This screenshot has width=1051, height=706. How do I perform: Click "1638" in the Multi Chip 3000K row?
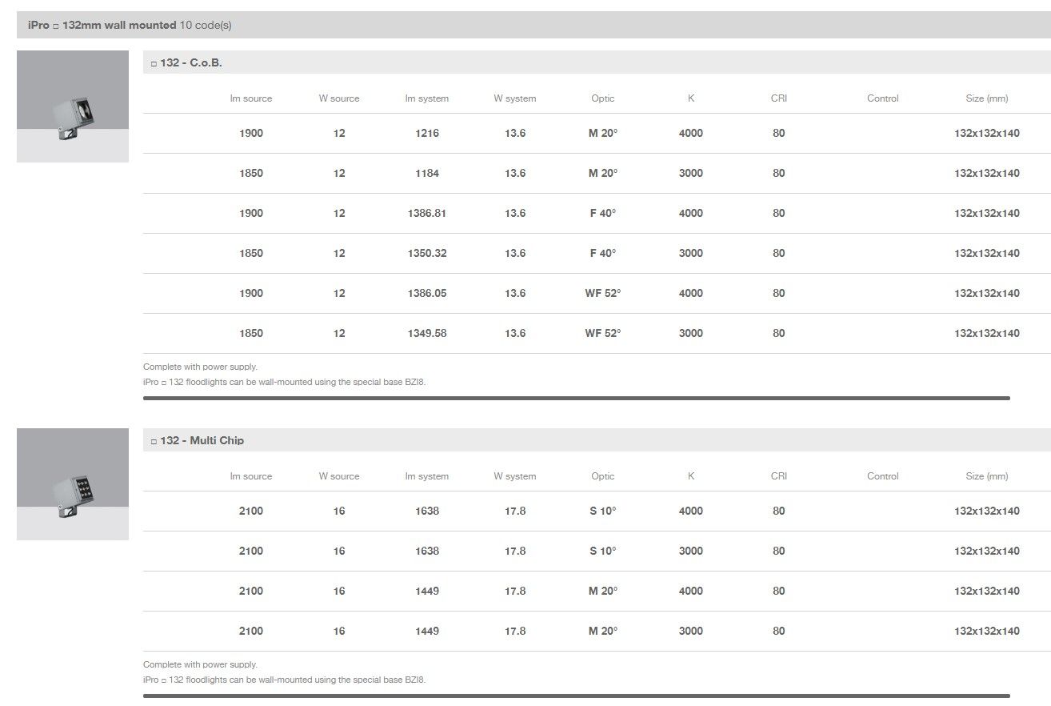427,551
